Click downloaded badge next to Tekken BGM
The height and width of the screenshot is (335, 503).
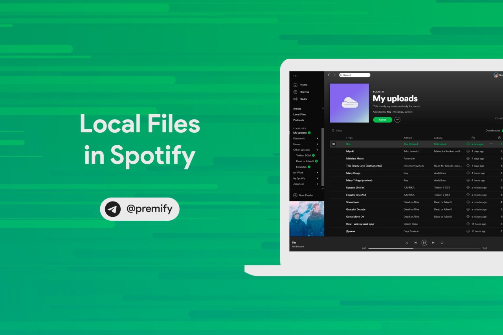tap(313, 156)
